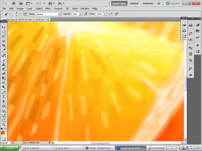Switch to the Design workspace
This screenshot has height=151, width=202.
(x=134, y=3)
